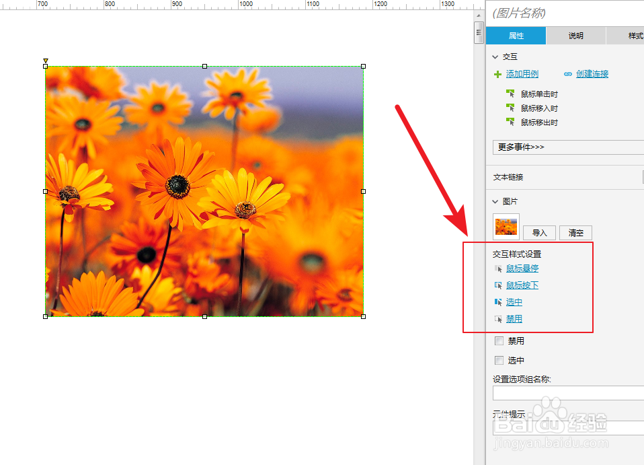Enable the 选中 checkbox
The height and width of the screenshot is (465, 644).
click(499, 361)
